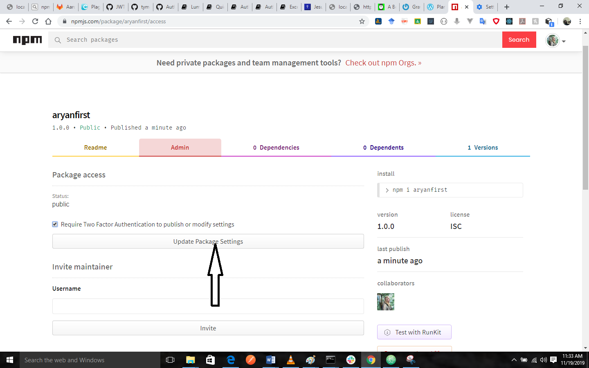Open Postman from the taskbar
The height and width of the screenshot is (368, 589).
(x=251, y=360)
